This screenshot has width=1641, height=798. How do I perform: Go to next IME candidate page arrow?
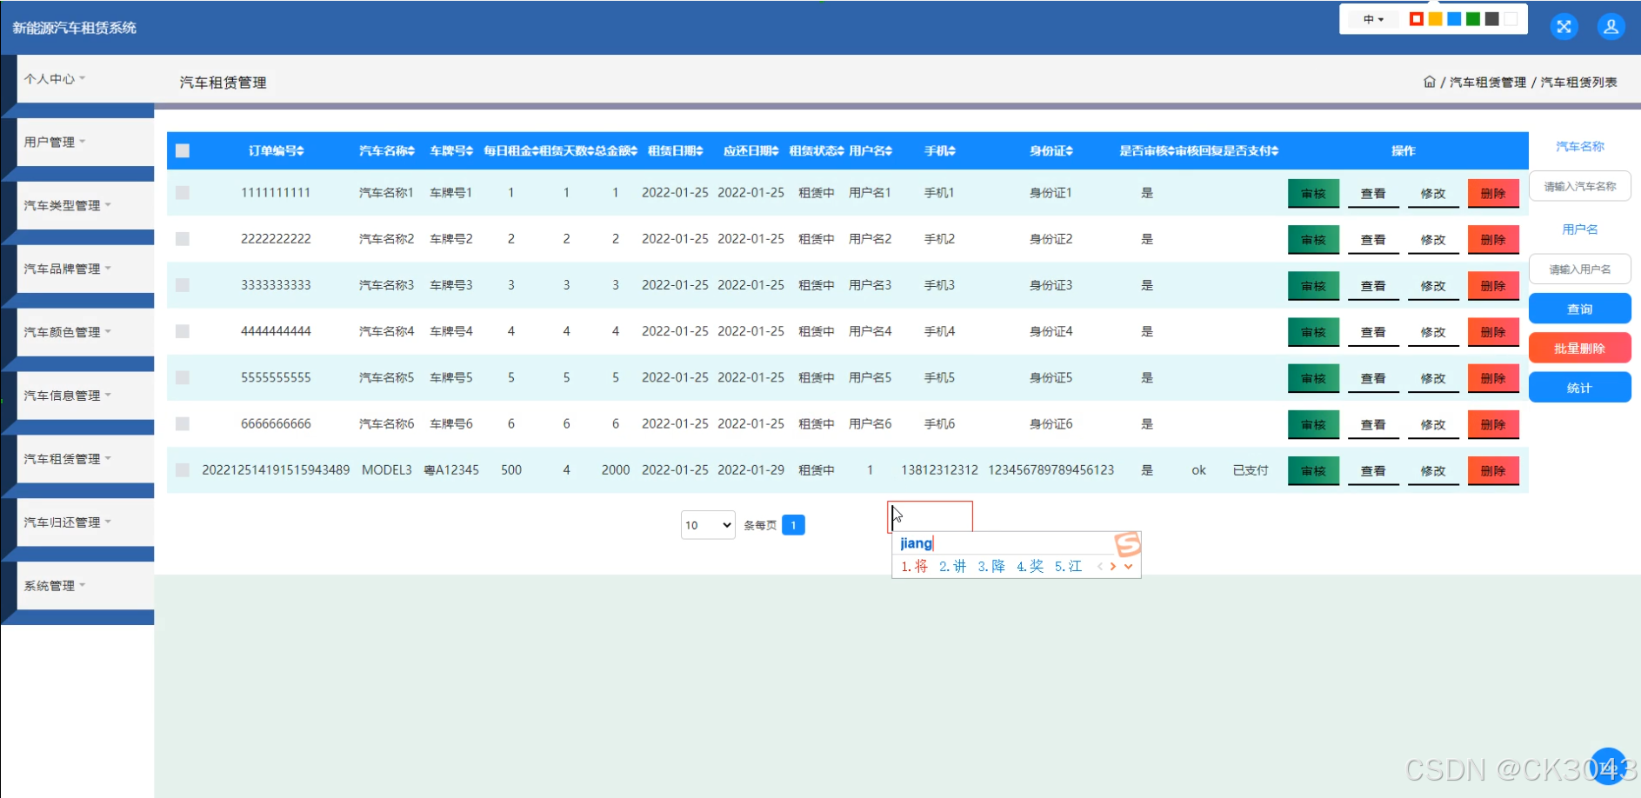[1113, 566]
